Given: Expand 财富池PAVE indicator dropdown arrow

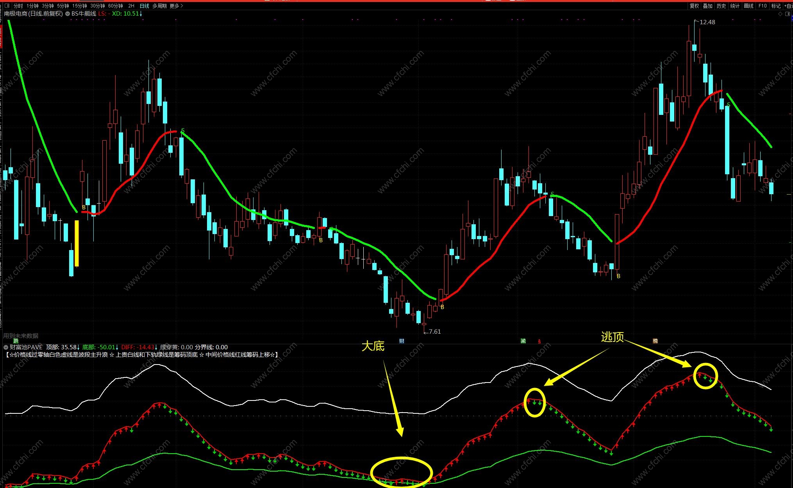Looking at the screenshot, I should click(6, 347).
